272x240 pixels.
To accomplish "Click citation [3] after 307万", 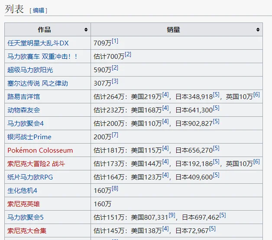I will [115, 81].
